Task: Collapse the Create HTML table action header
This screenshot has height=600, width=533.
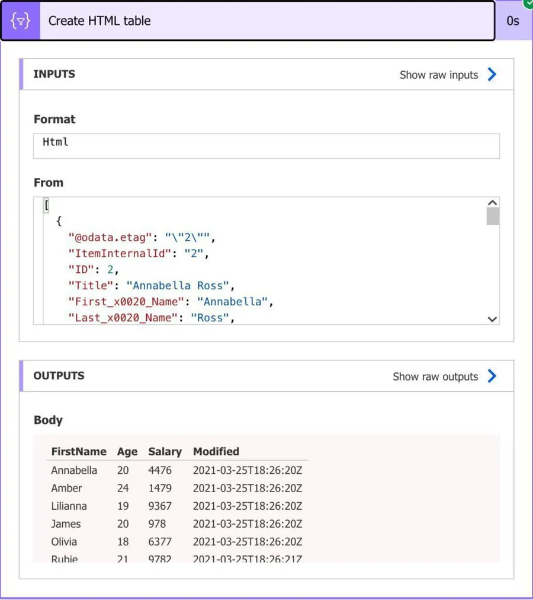Action: 266,21
